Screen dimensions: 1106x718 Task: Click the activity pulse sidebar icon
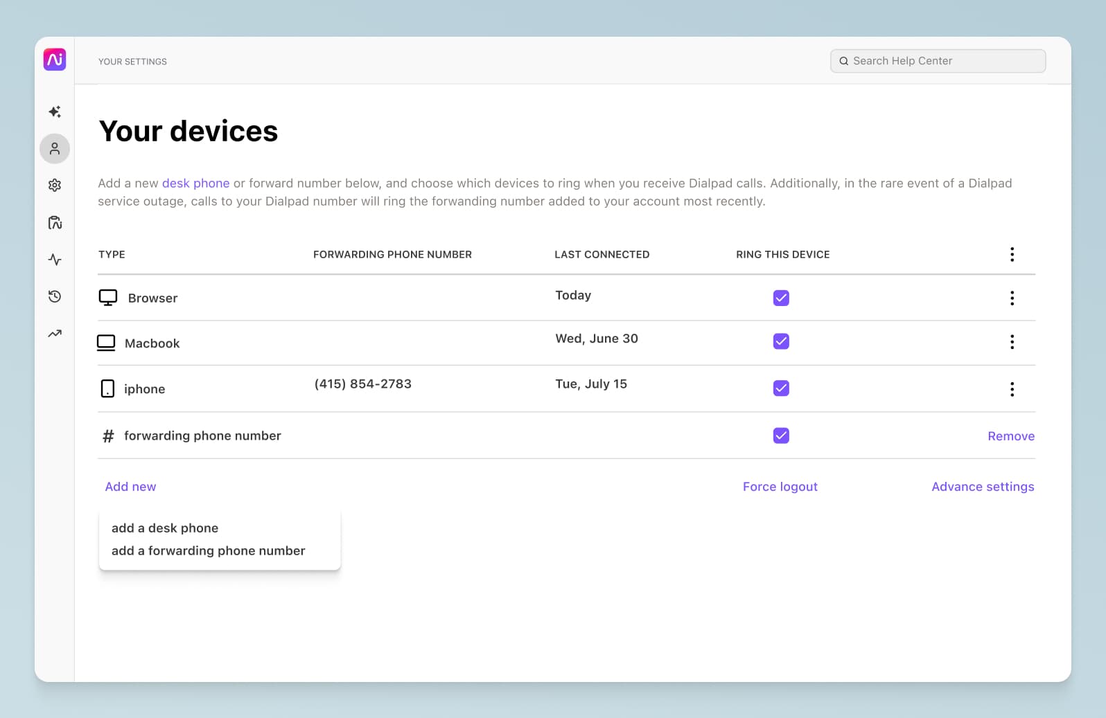(55, 260)
